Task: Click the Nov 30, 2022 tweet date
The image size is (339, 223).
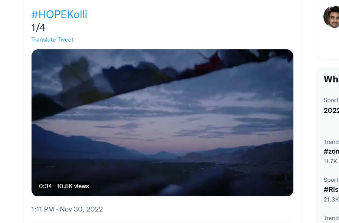Action: point(81,209)
